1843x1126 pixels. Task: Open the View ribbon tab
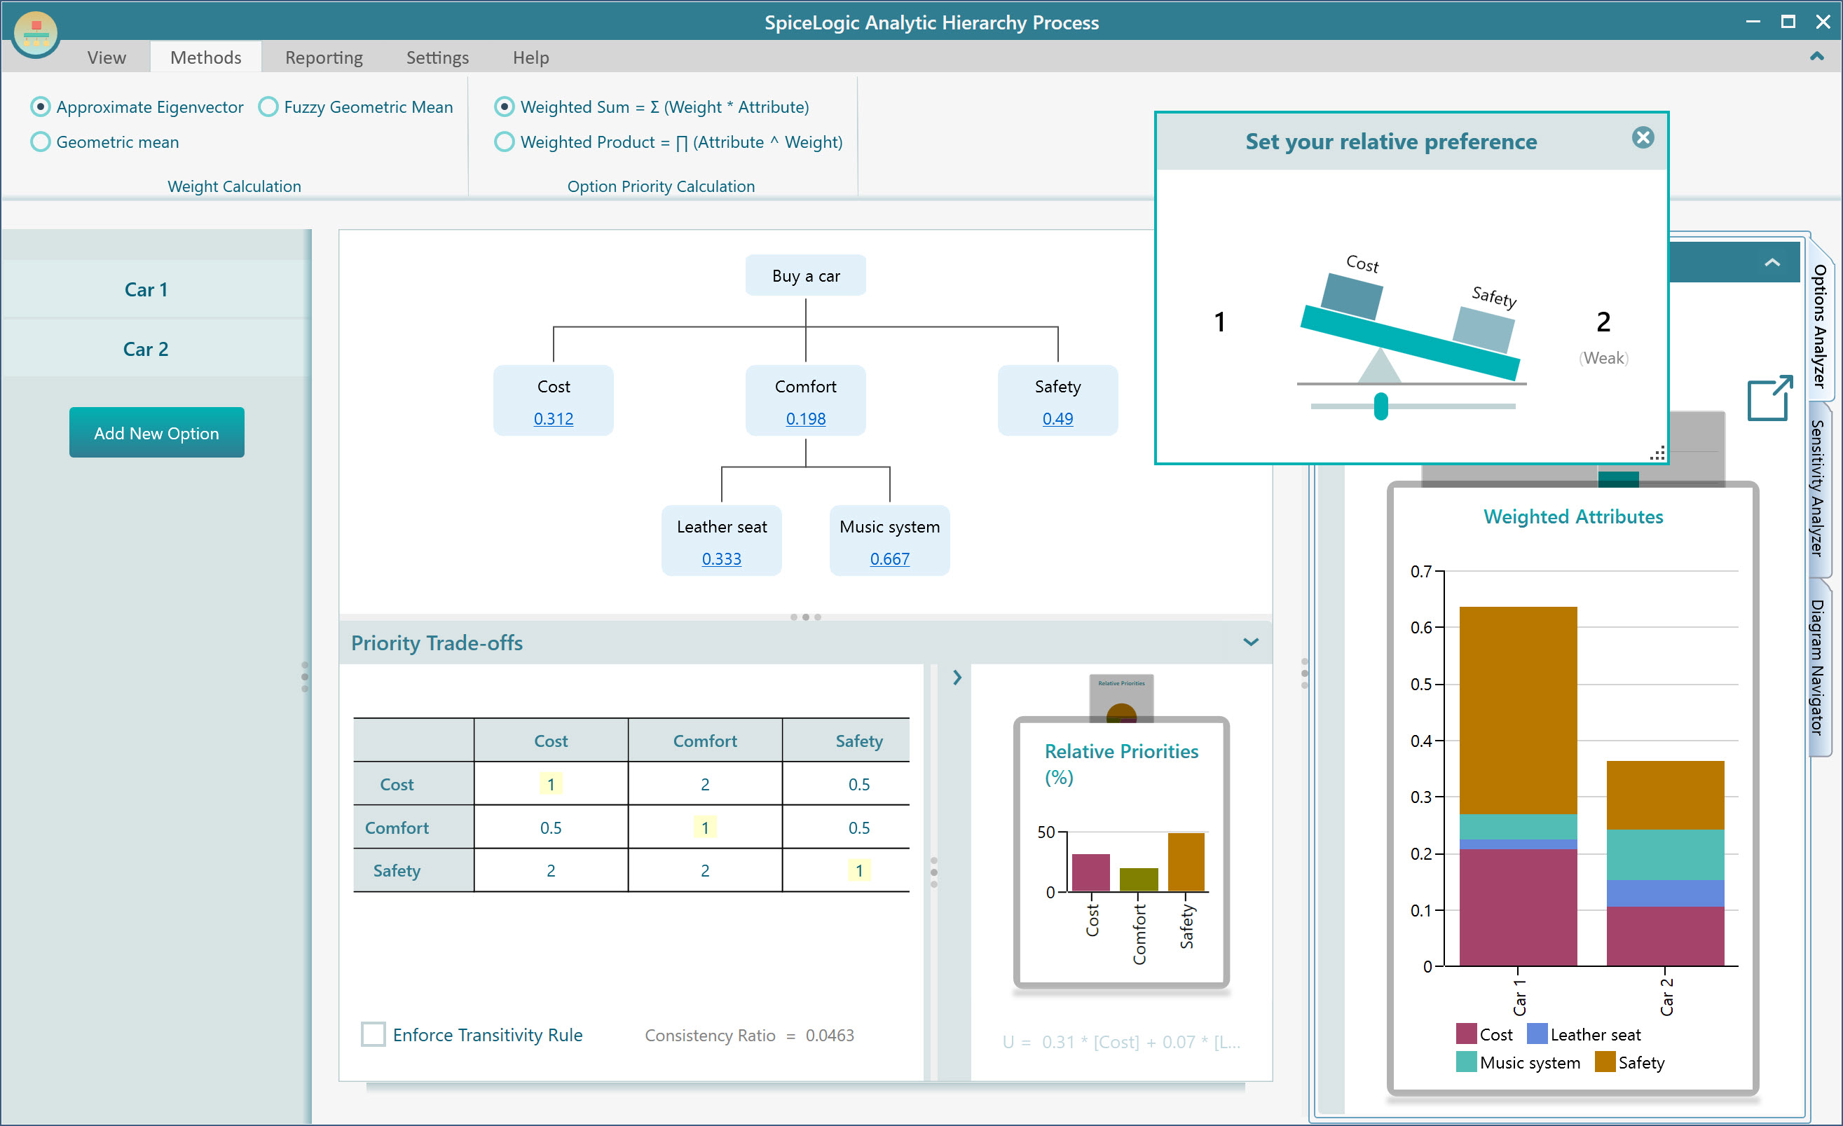click(x=107, y=57)
